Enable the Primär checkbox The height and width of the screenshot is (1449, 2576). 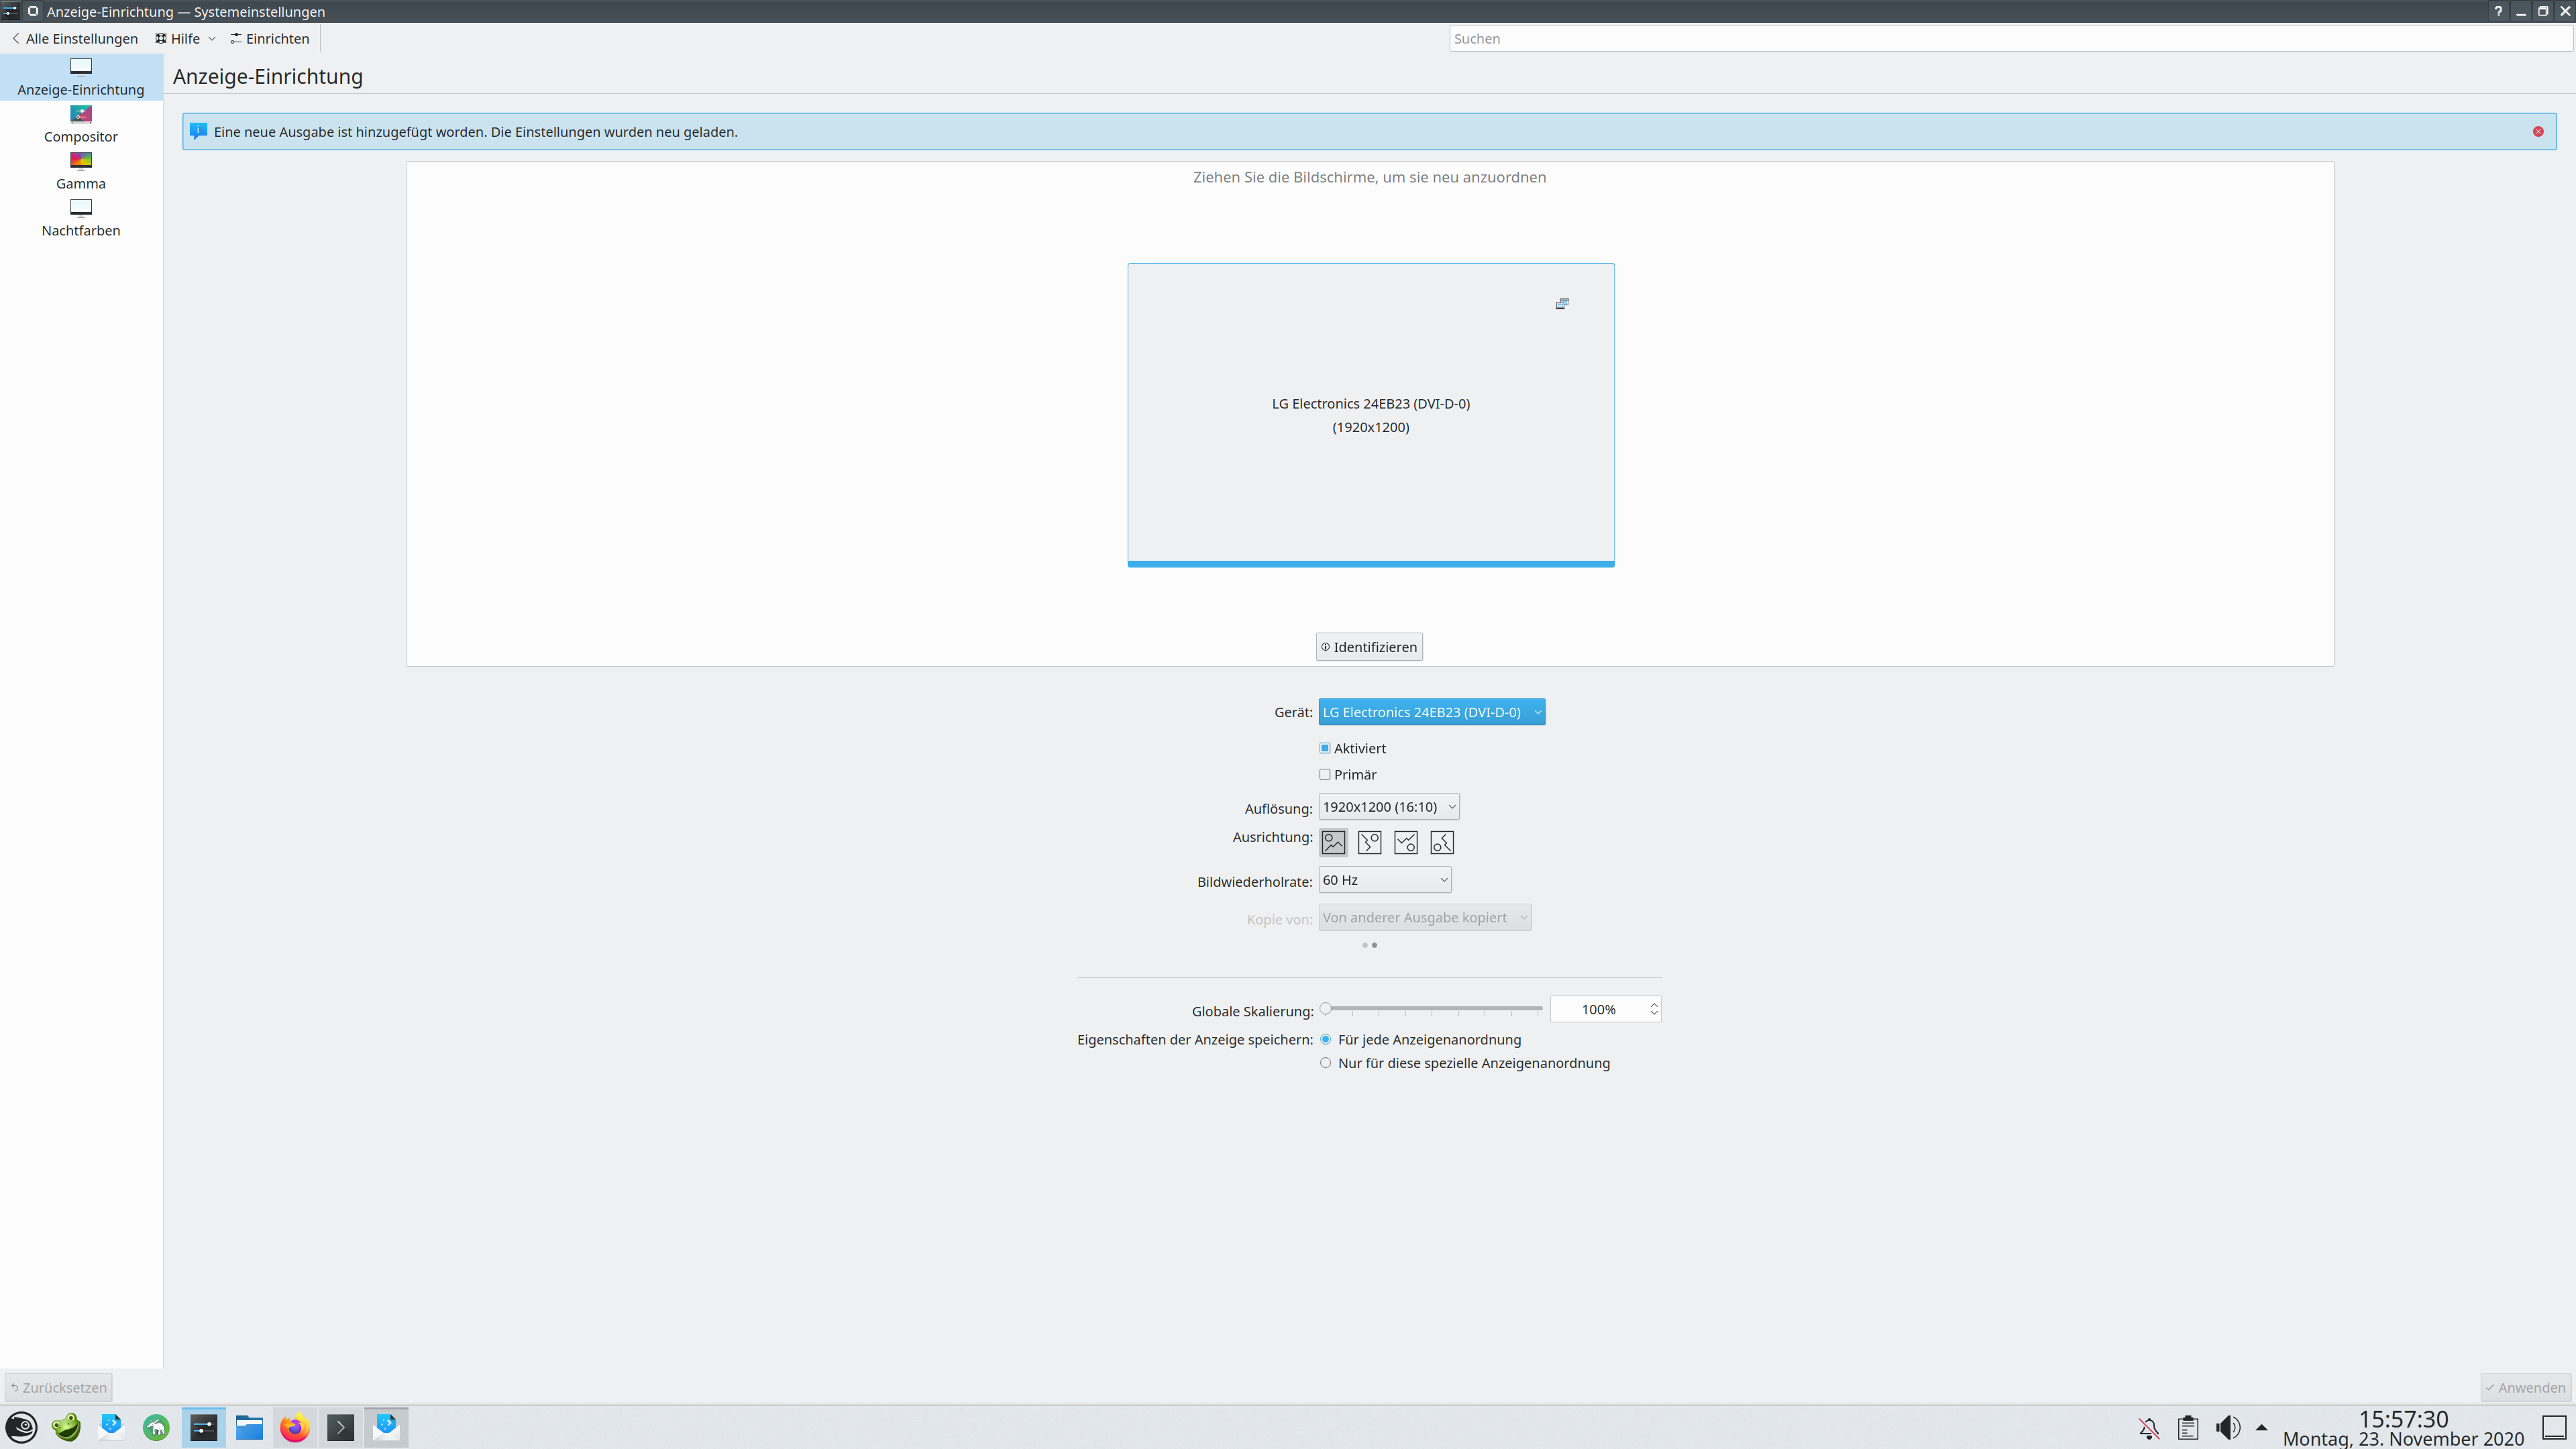click(x=1325, y=774)
